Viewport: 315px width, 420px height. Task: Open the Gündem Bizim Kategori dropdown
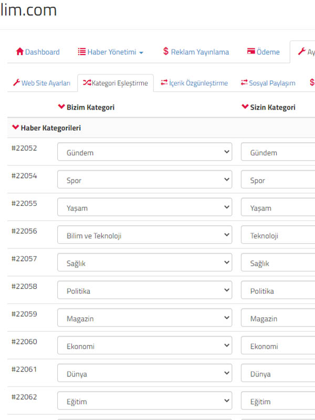tap(144, 152)
